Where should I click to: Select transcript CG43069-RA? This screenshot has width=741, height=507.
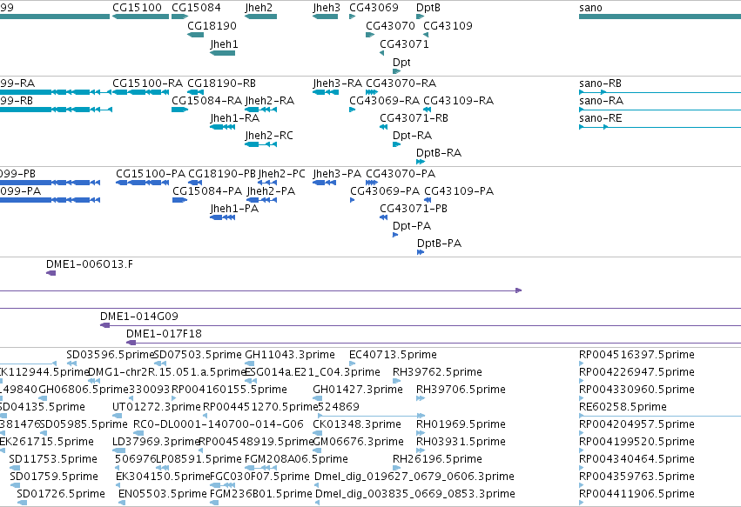(x=384, y=101)
